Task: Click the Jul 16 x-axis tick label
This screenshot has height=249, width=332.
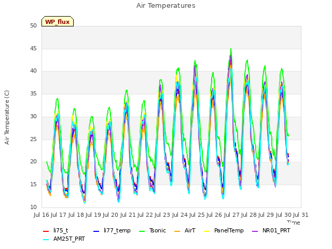Action: [41, 215]
